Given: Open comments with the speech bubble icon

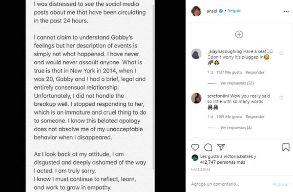Looking at the screenshot, I should coord(208,148).
